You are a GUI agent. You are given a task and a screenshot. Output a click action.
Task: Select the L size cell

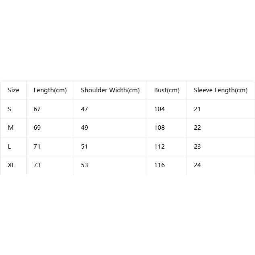pos(9,147)
